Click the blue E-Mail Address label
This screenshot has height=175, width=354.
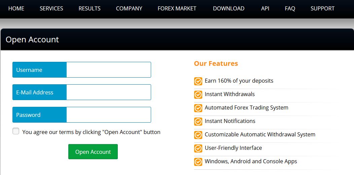[39, 92]
